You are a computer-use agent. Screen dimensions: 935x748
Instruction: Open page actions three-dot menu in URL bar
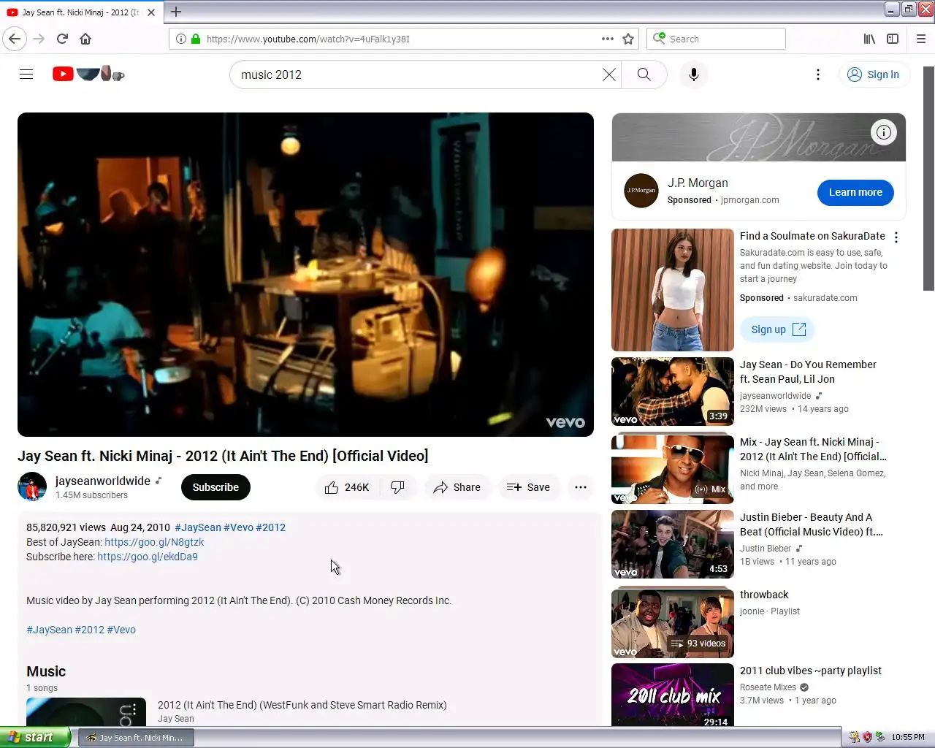[607, 39]
